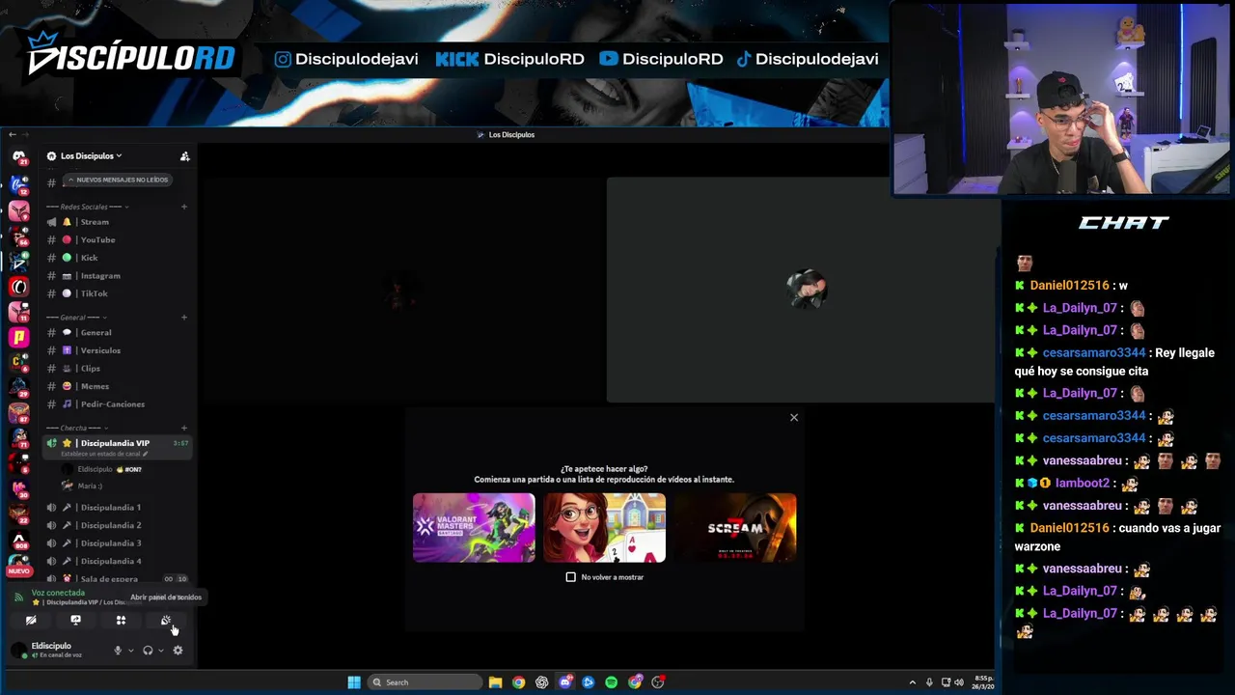
Task: Open the YouTube text channel
Action: (x=118, y=240)
